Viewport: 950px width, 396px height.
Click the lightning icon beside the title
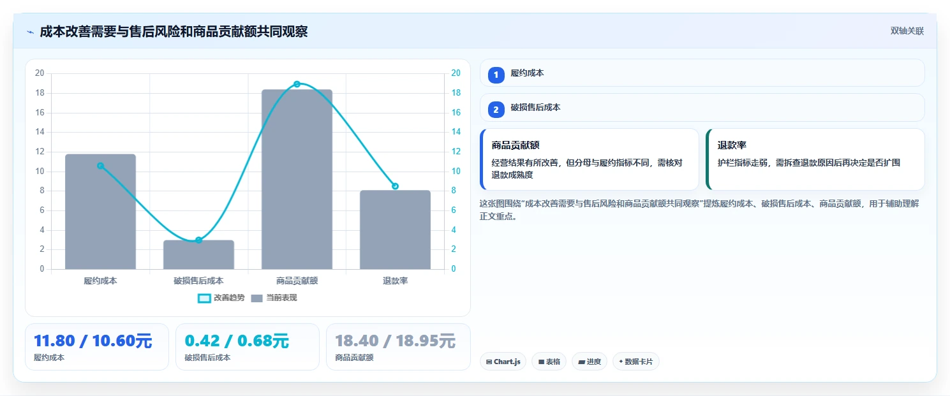(30, 32)
